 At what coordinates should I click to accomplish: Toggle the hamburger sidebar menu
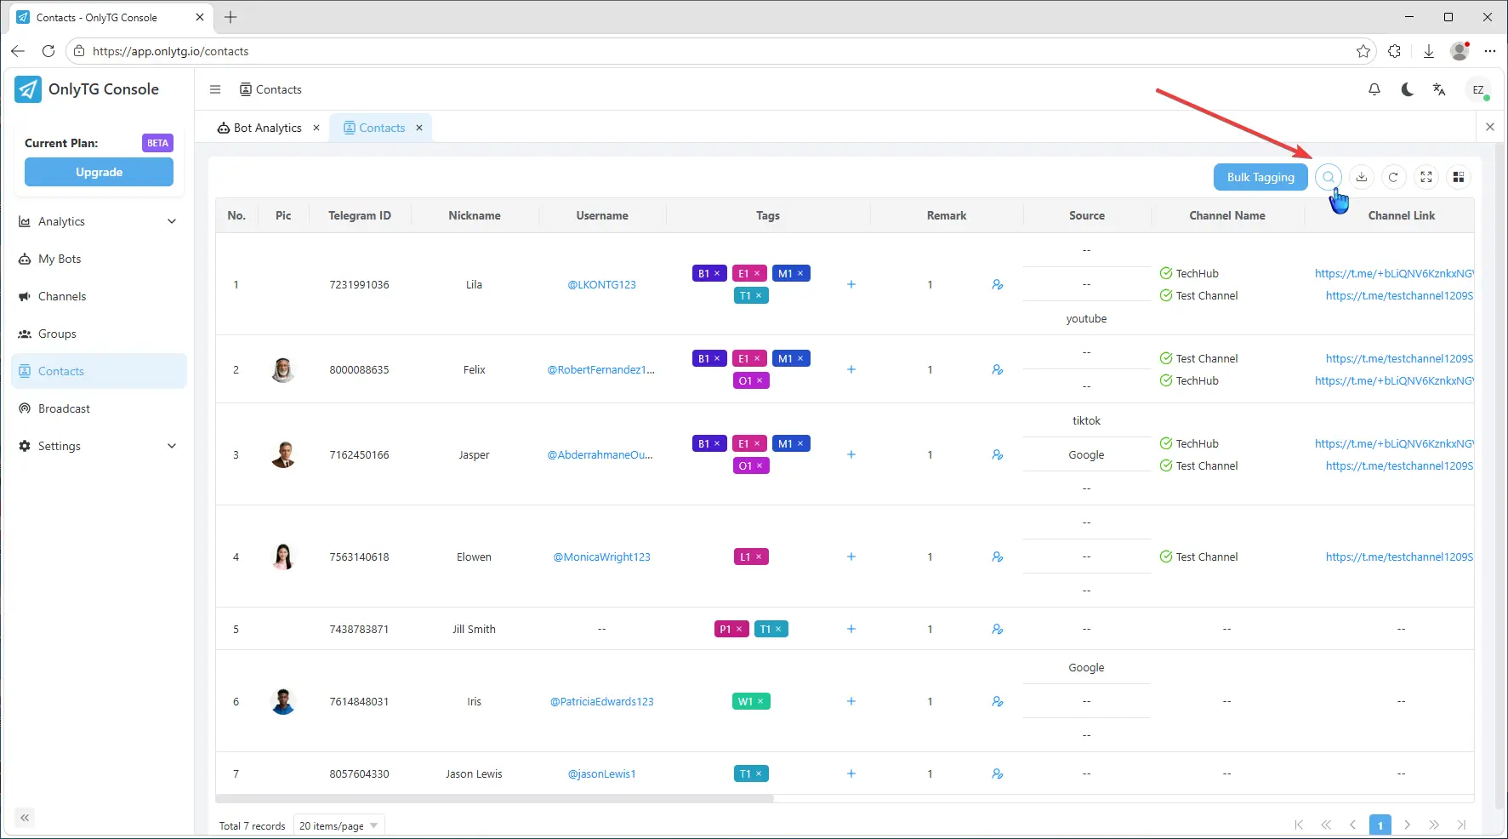[215, 89]
